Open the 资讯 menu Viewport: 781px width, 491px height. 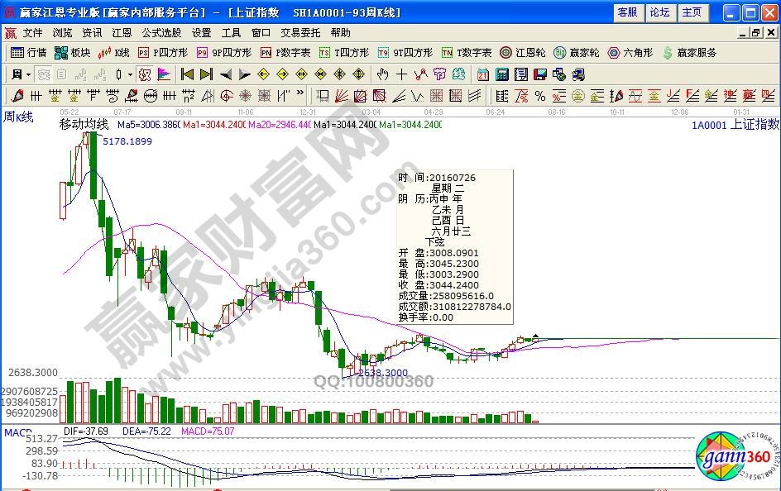point(92,33)
